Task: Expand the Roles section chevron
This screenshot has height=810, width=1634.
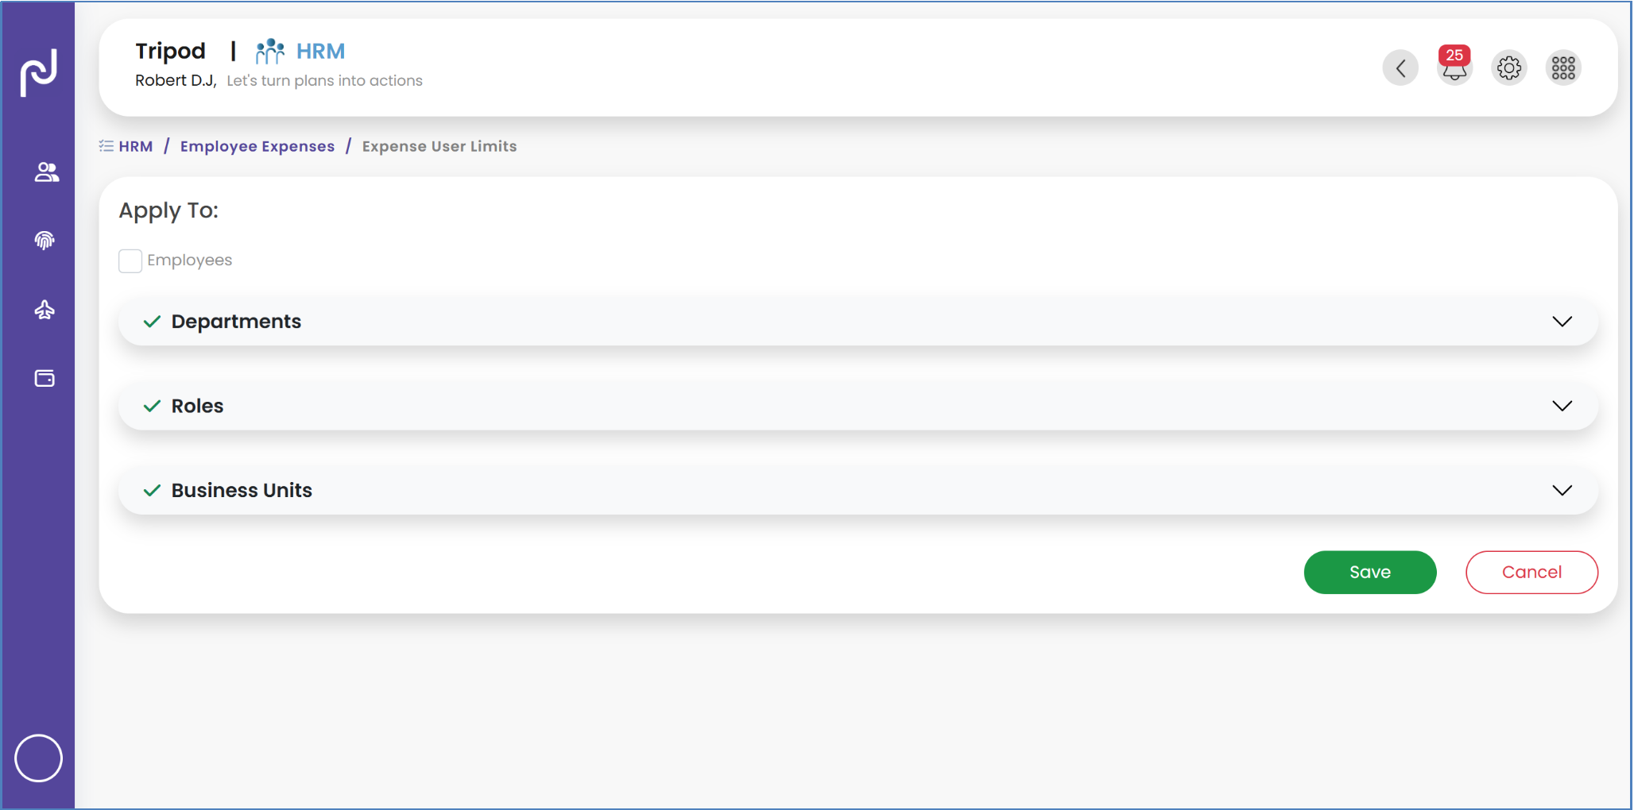Action: (1562, 406)
